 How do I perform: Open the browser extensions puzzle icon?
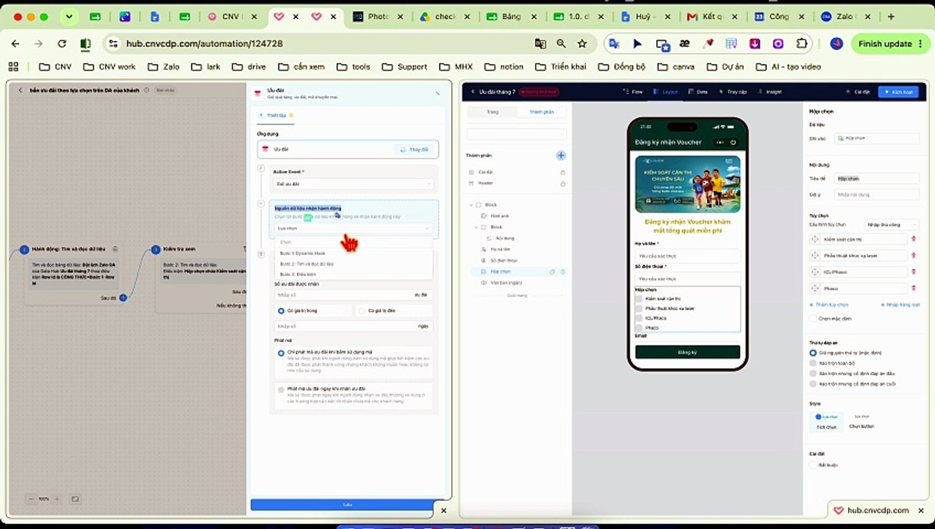coord(802,44)
